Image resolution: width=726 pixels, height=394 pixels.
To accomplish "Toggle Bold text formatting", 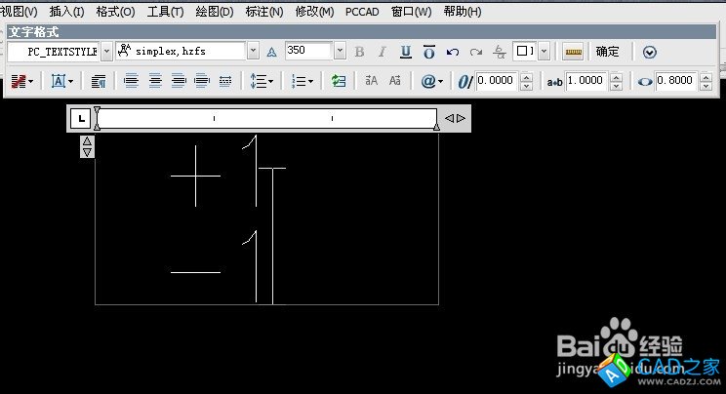I will point(359,52).
